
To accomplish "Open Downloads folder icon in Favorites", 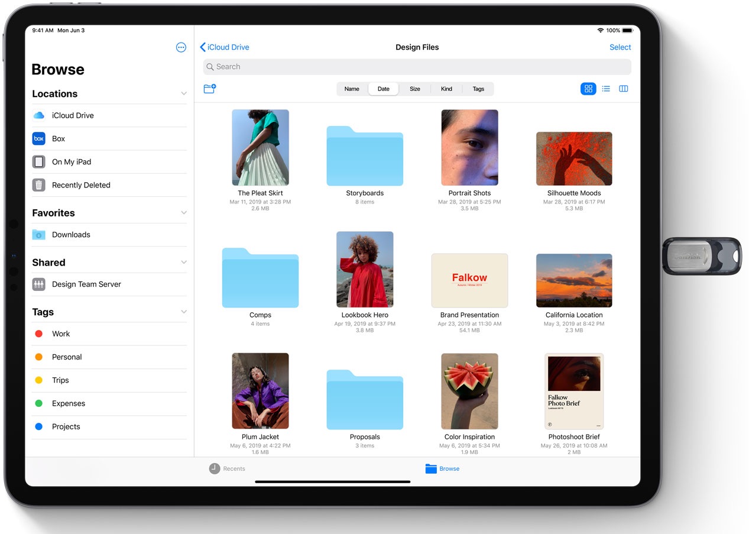I will coord(38,235).
